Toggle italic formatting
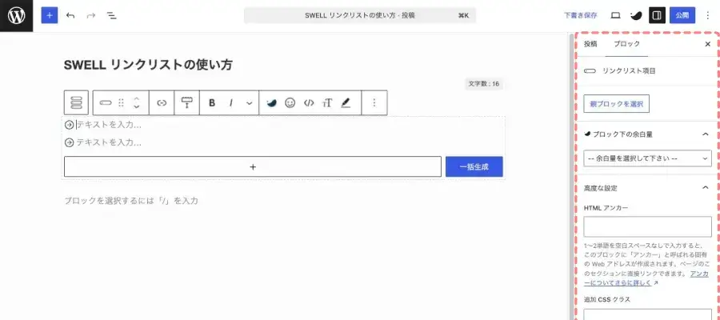This screenshot has height=320, width=720. pyautogui.click(x=231, y=103)
